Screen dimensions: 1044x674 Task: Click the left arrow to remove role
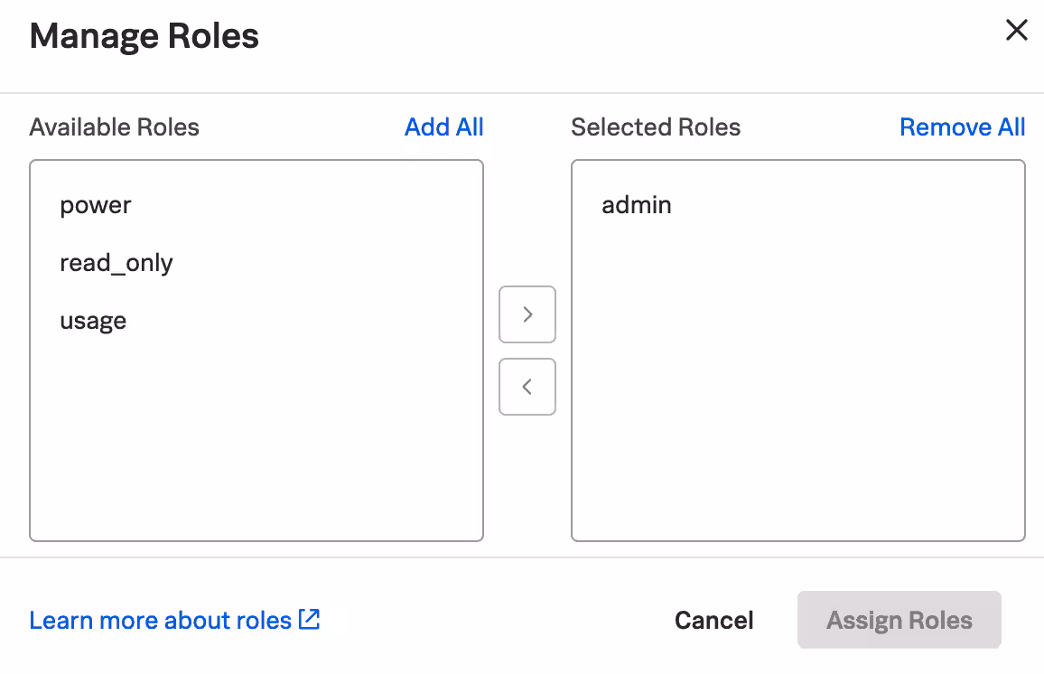click(527, 387)
